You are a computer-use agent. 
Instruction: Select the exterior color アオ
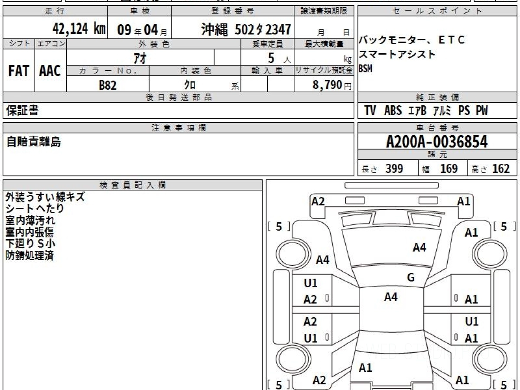tap(140, 57)
